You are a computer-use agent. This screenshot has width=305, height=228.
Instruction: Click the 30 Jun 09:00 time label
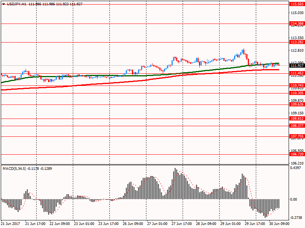279,224
